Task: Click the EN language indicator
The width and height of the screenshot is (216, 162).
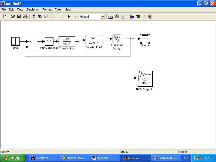Action: [x=186, y=158]
